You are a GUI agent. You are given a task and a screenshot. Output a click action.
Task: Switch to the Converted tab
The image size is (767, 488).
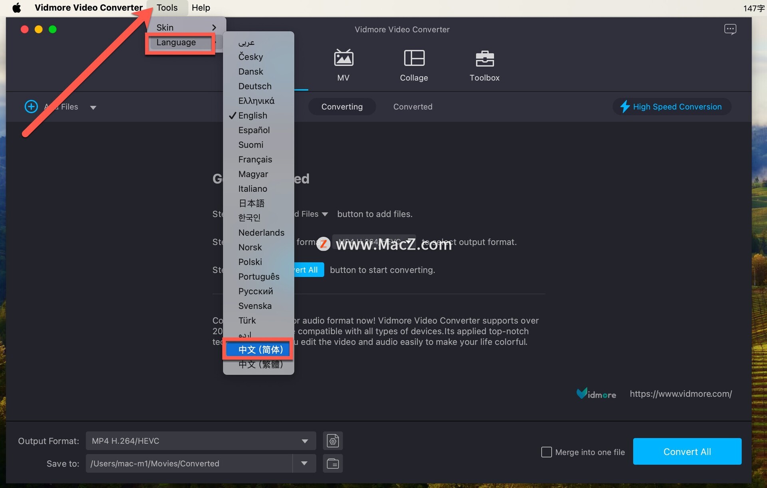[x=413, y=107]
